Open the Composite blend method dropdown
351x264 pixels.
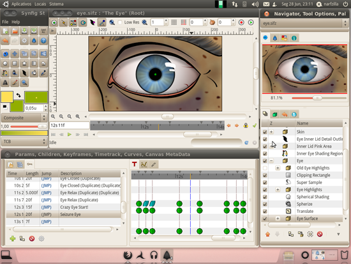tap(24, 118)
